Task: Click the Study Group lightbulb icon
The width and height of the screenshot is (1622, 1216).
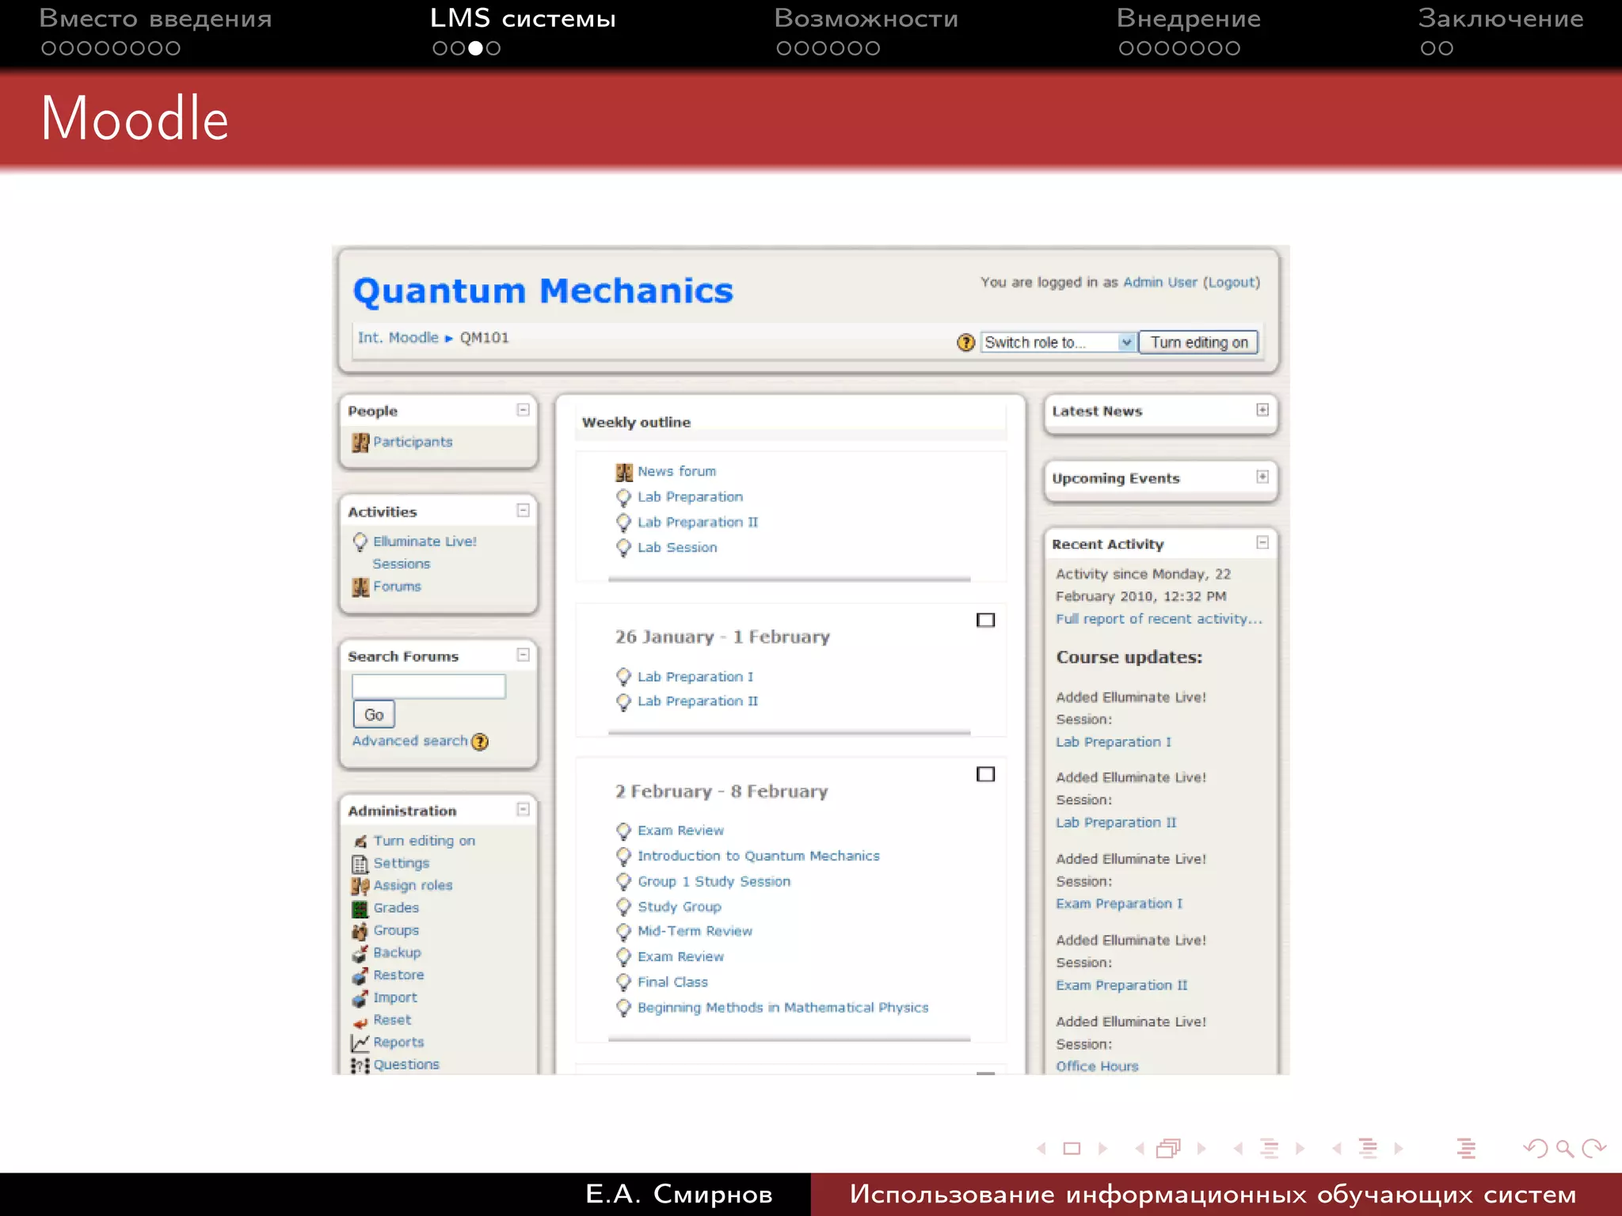Action: 624,907
